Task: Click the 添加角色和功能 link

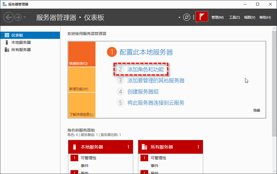Action: [x=145, y=70]
